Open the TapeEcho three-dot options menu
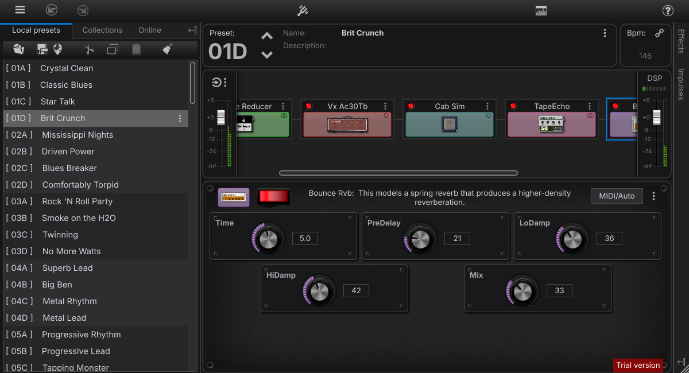Viewport: 689px width, 373px height. pos(590,106)
